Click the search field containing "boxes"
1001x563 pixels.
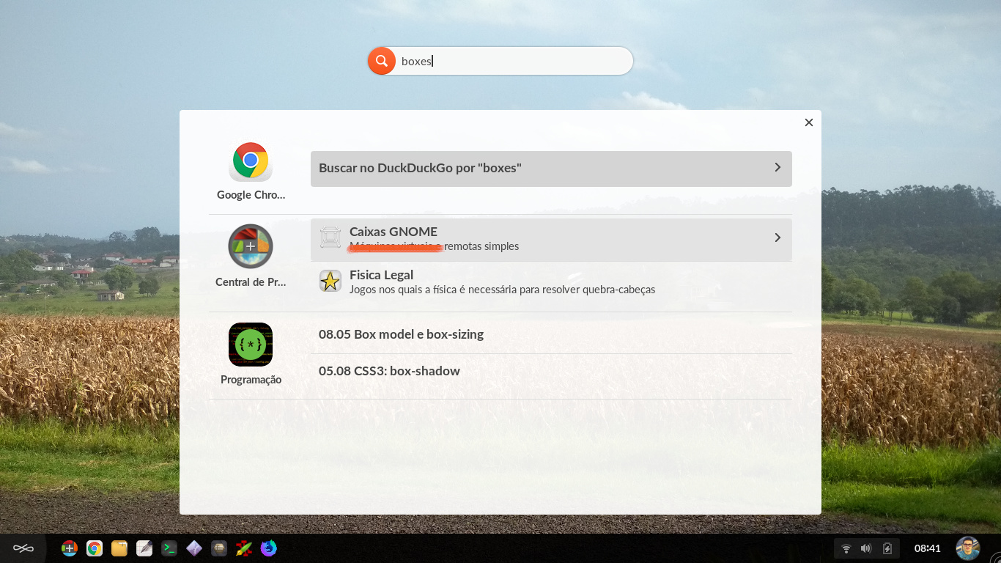pyautogui.click(x=500, y=61)
